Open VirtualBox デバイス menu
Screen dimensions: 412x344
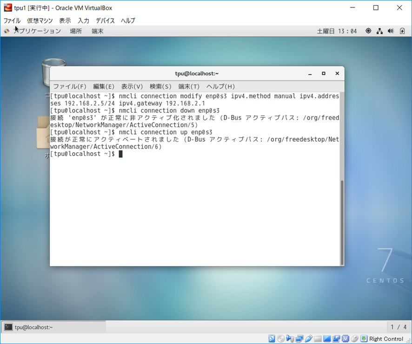tap(105, 20)
